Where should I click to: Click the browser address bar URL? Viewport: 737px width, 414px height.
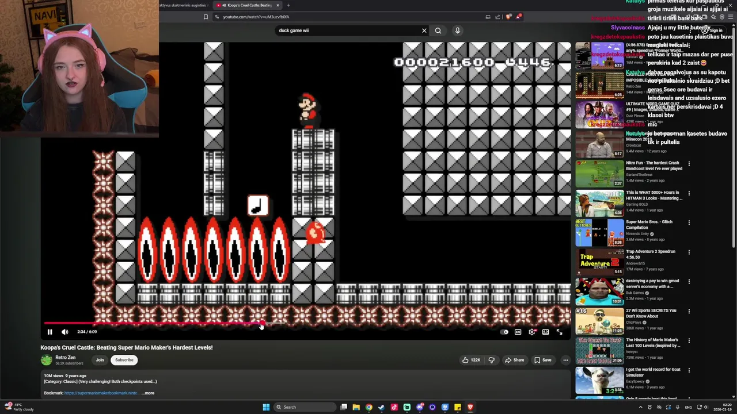pyautogui.click(x=256, y=17)
